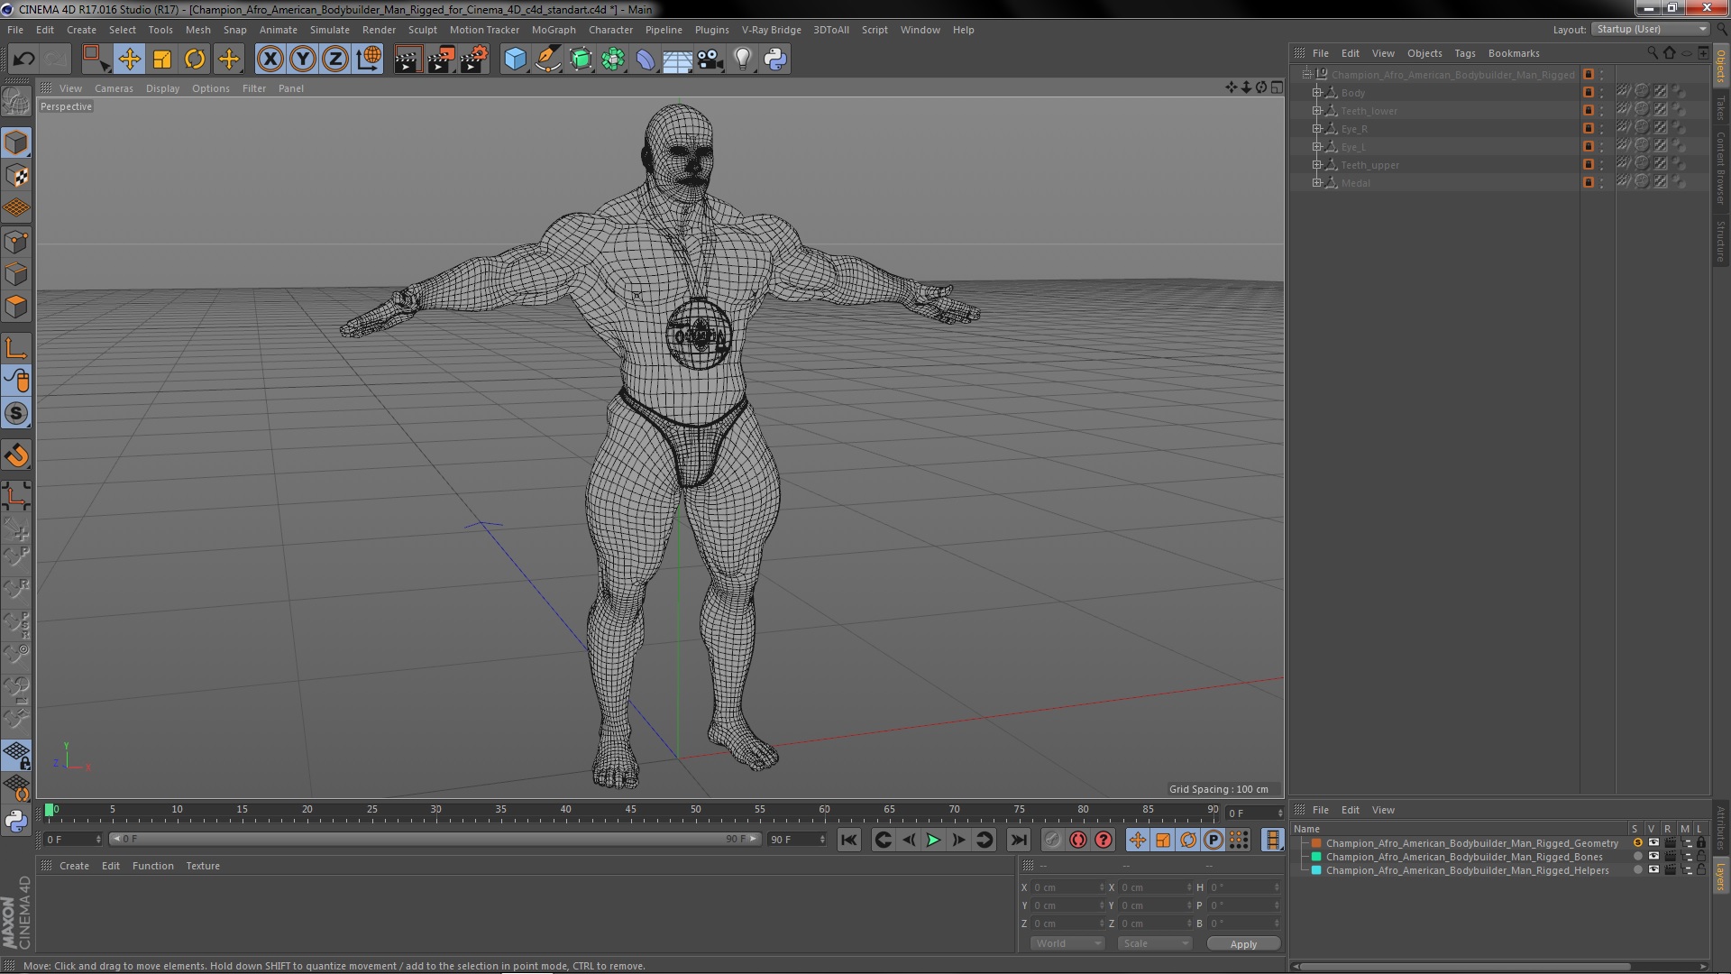Click the Viewport Solo S icon

[16, 414]
